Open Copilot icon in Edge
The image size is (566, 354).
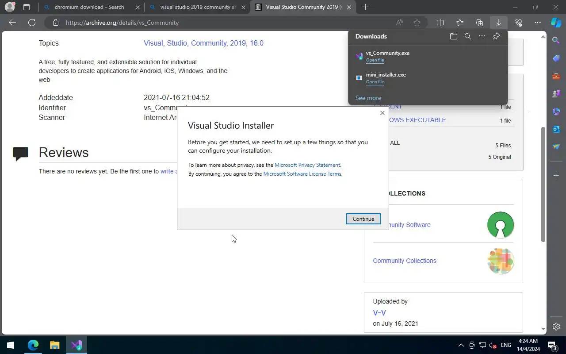[556, 23]
